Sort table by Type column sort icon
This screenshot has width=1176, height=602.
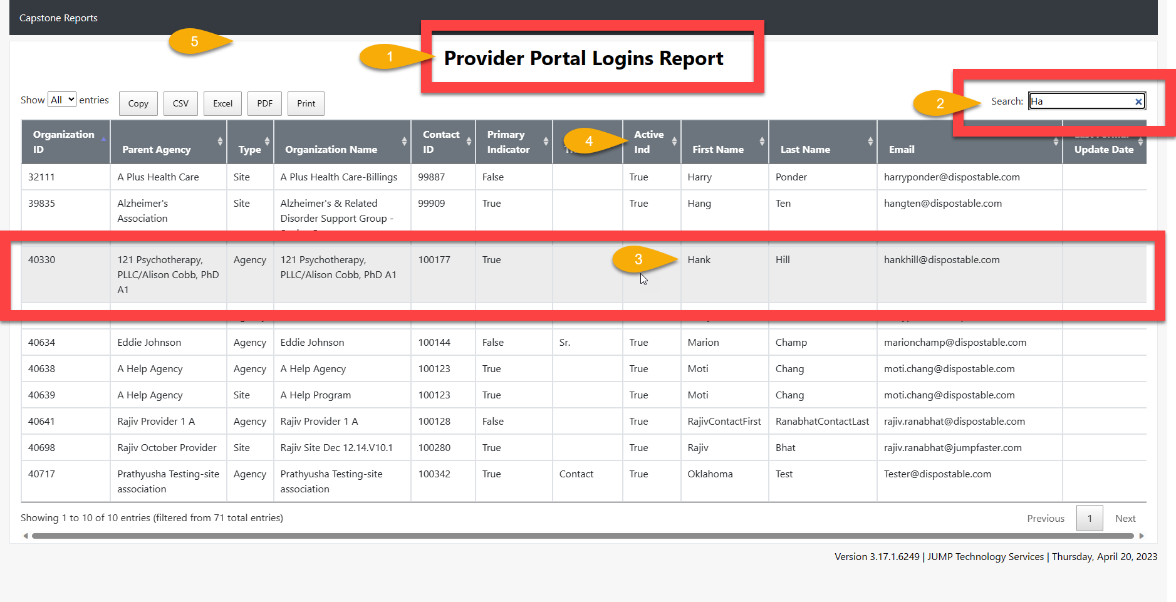coord(267,142)
